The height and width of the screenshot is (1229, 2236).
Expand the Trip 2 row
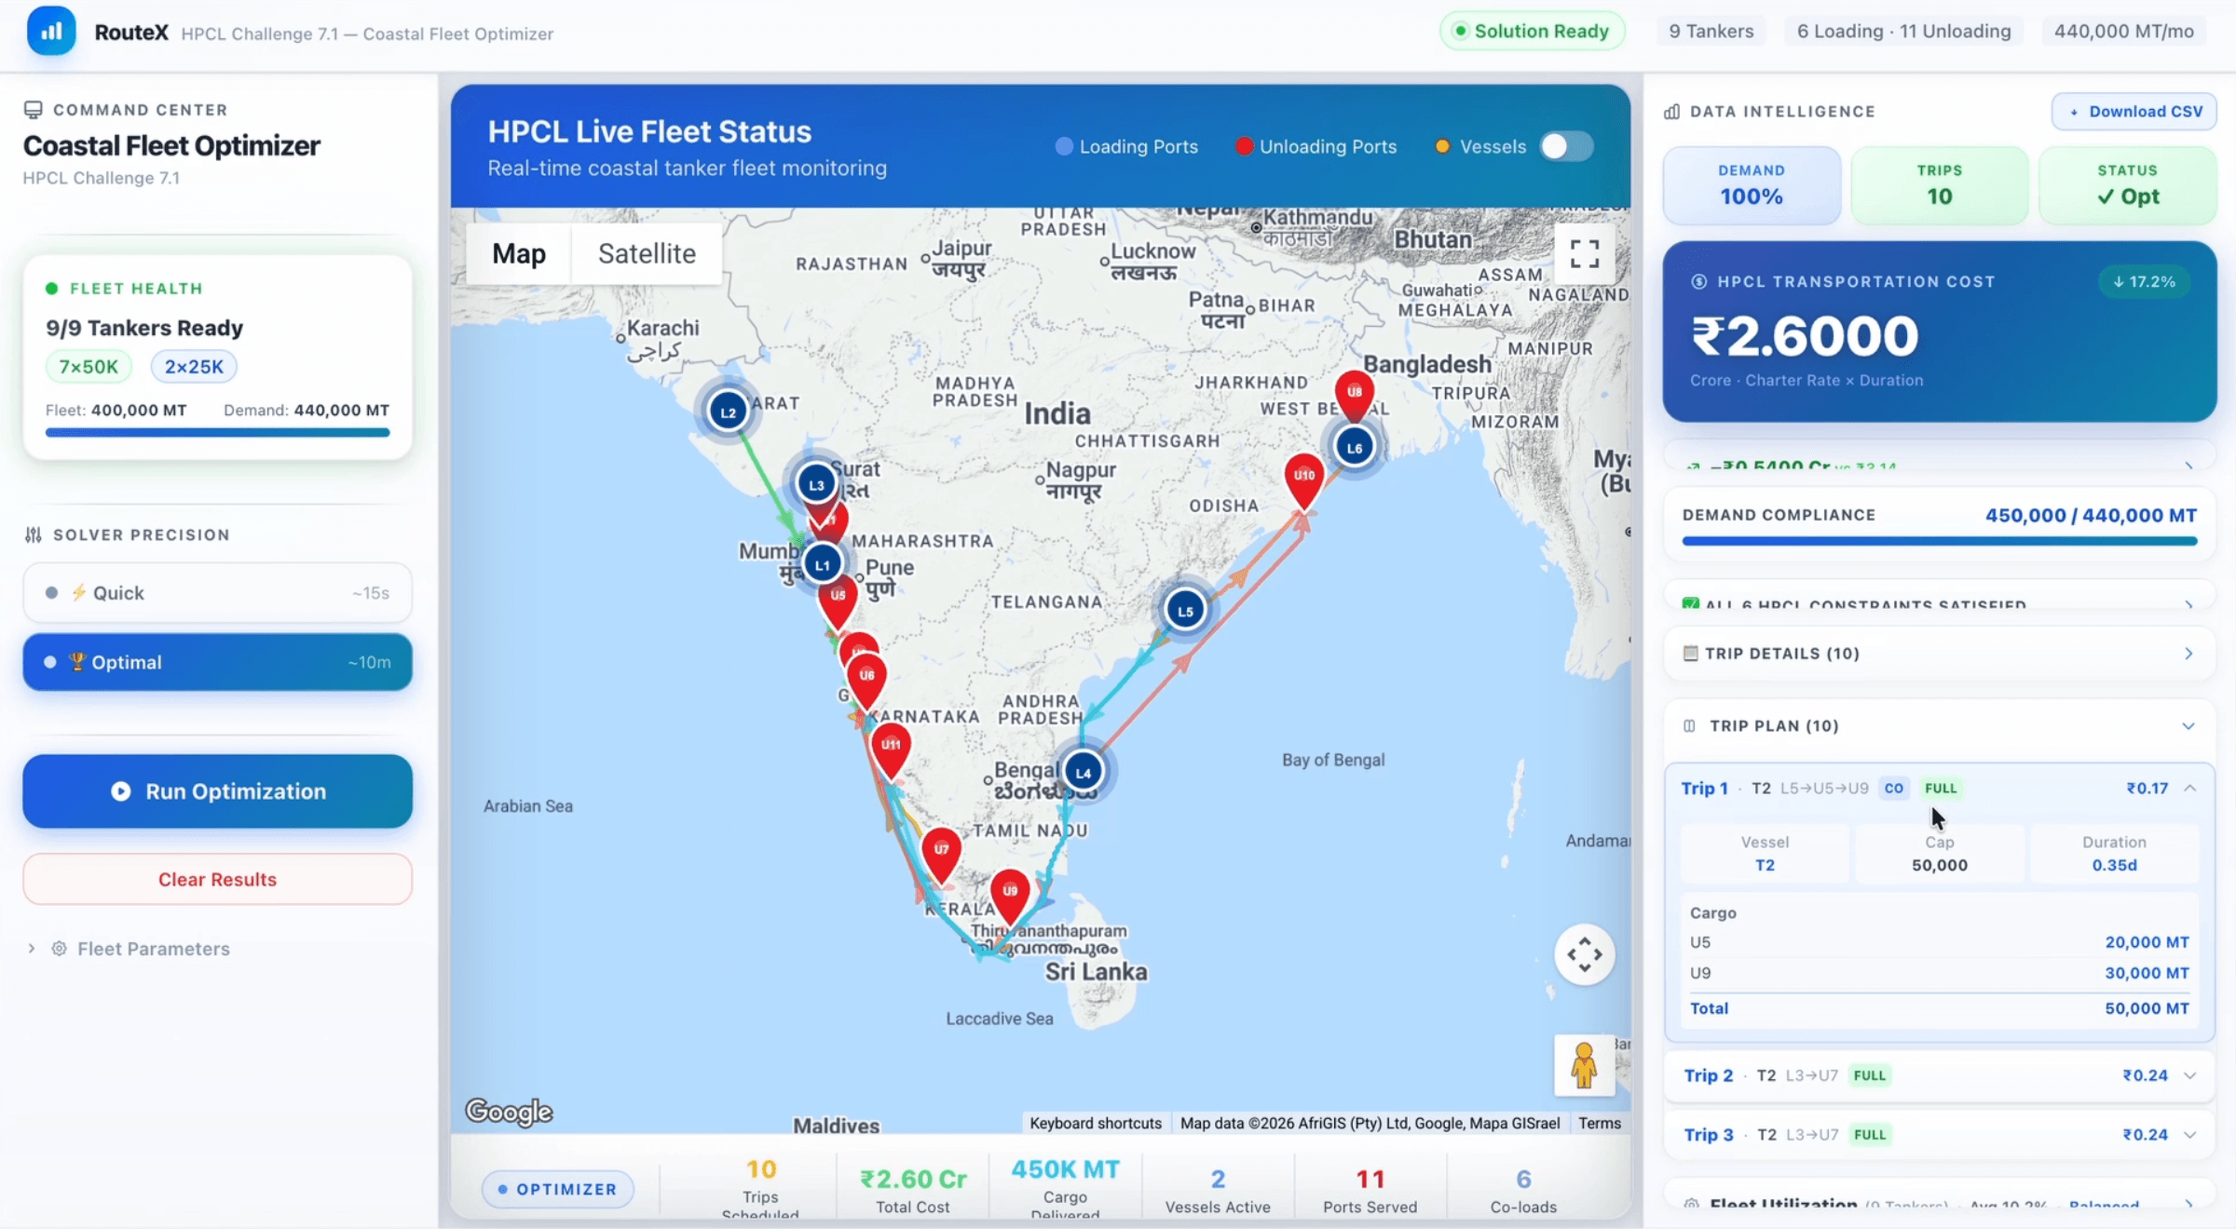pyautogui.click(x=1939, y=1075)
